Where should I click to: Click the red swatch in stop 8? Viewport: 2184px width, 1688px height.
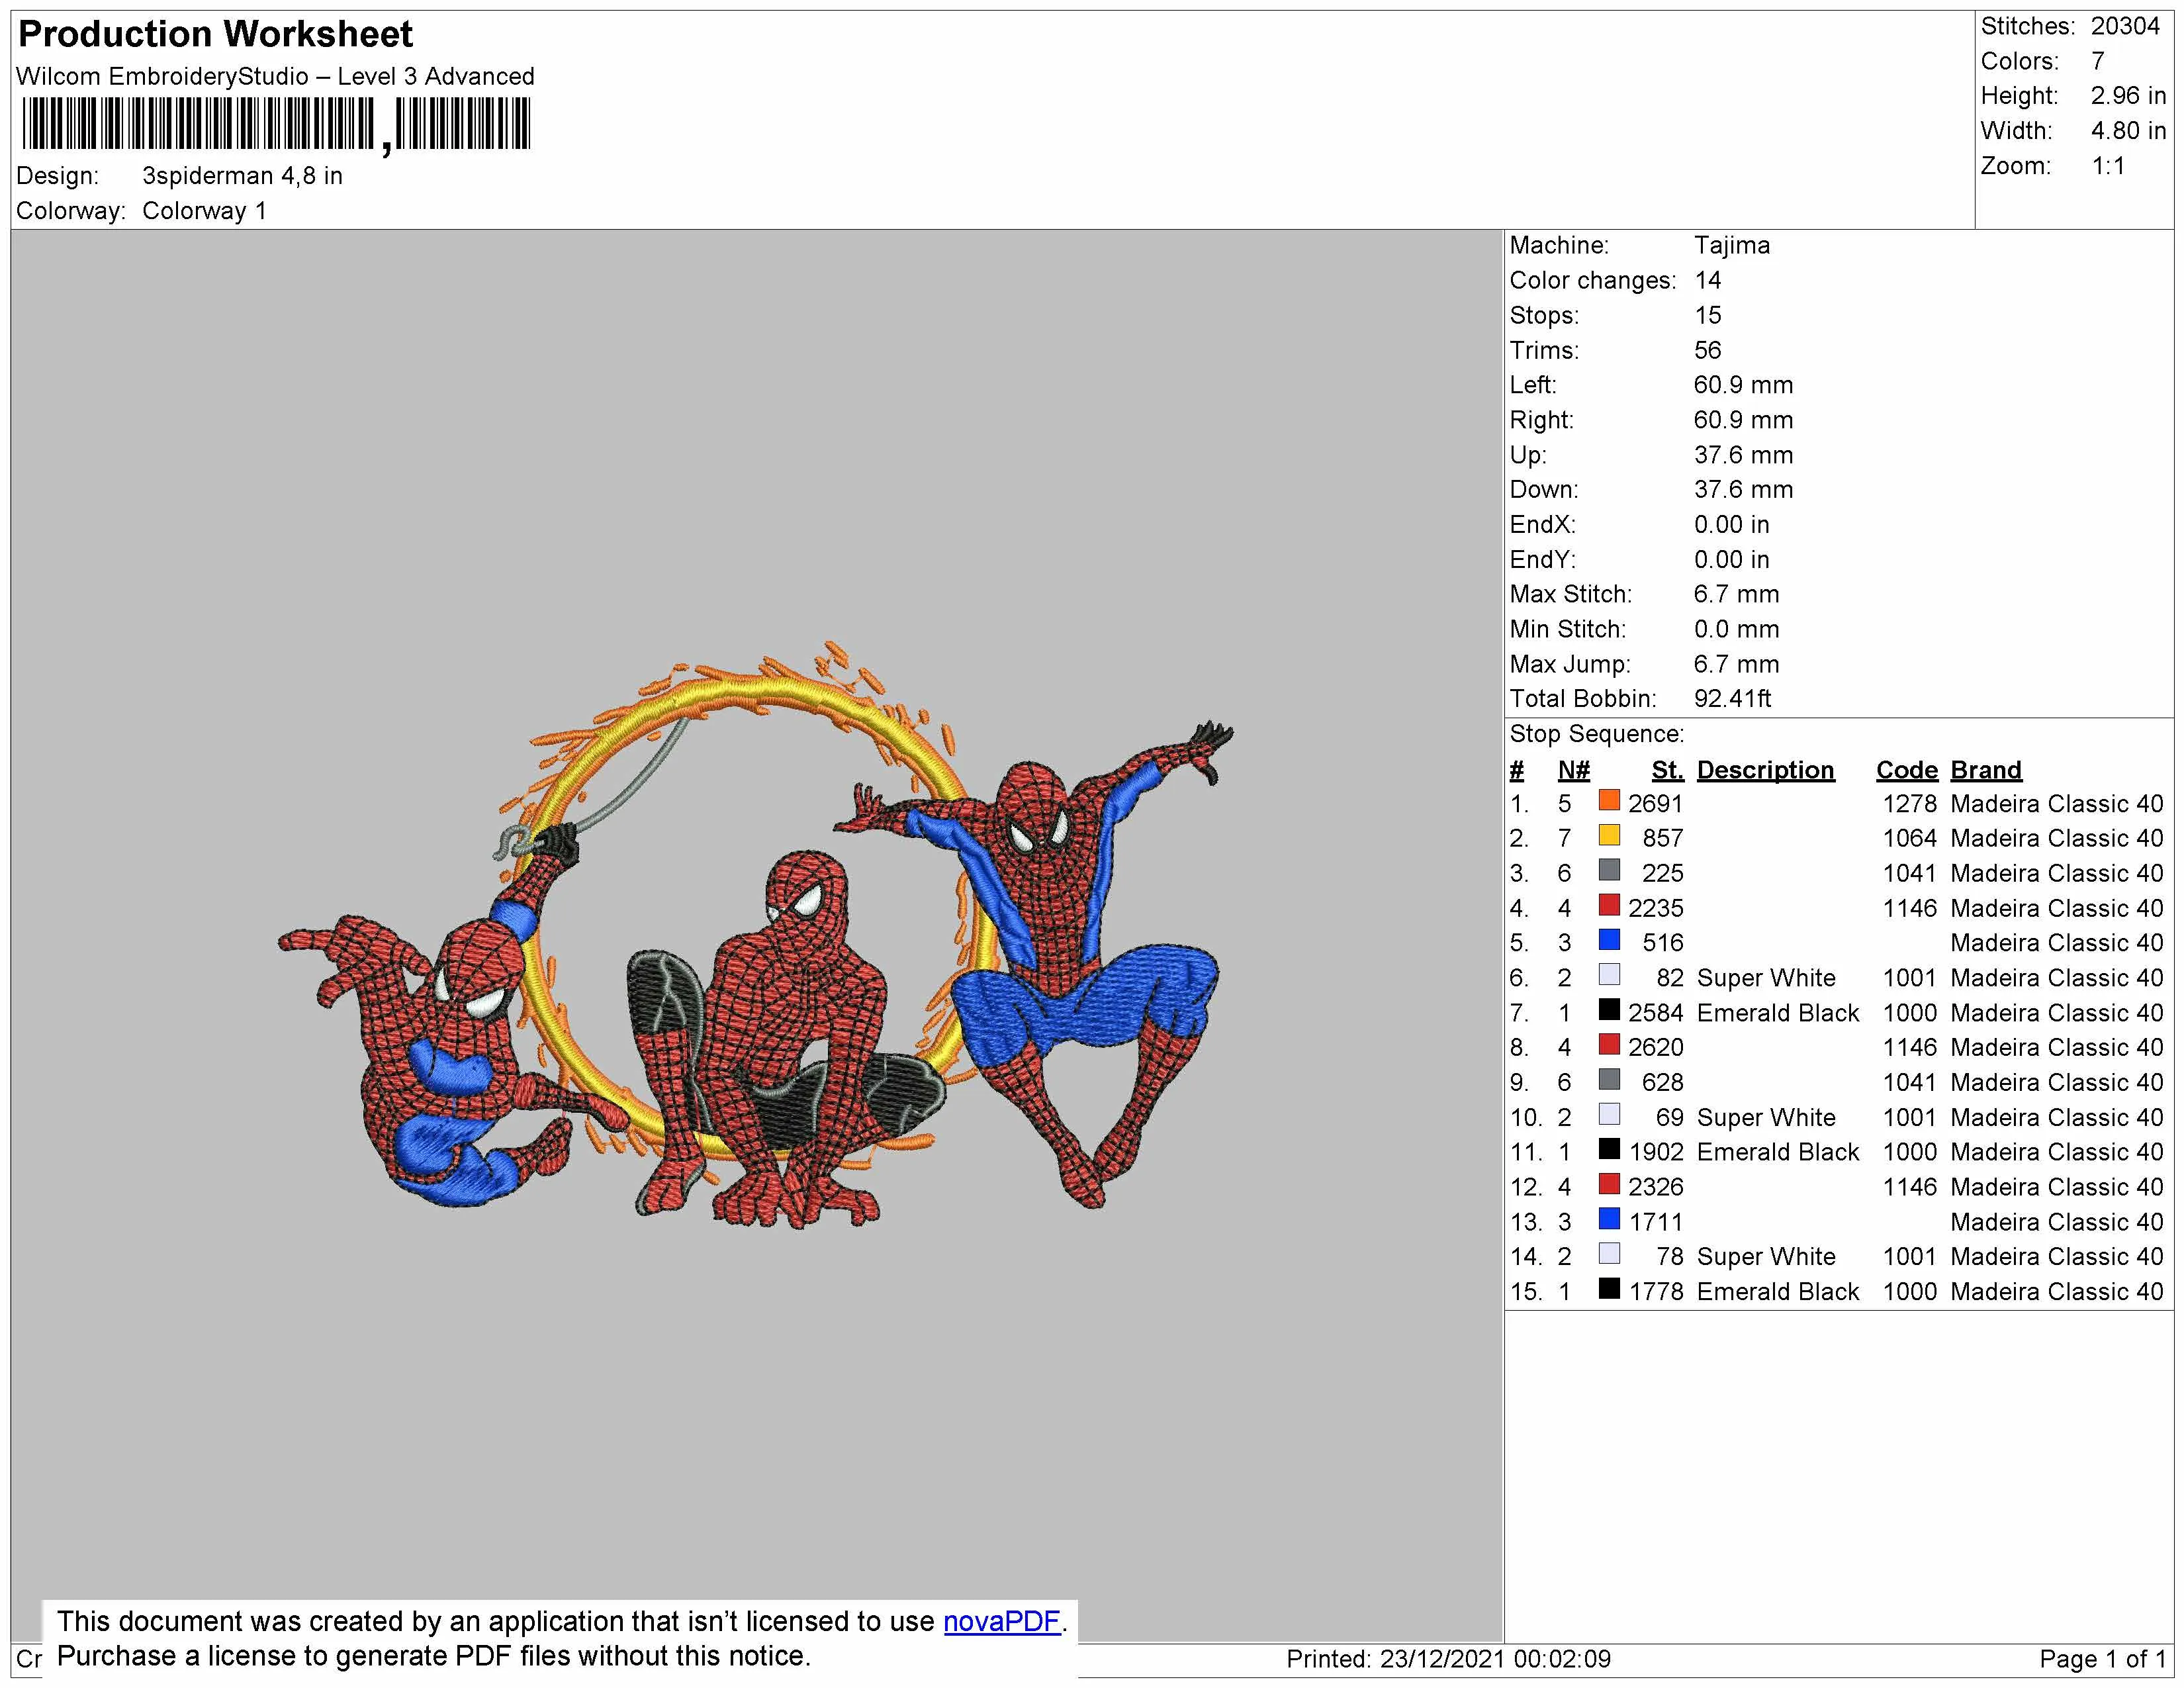tap(1609, 1043)
